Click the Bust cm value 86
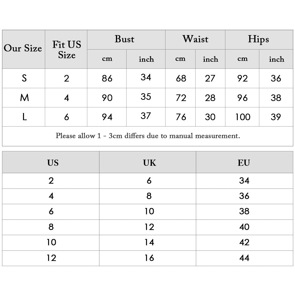This screenshot has height=295, width=295. coord(107,78)
